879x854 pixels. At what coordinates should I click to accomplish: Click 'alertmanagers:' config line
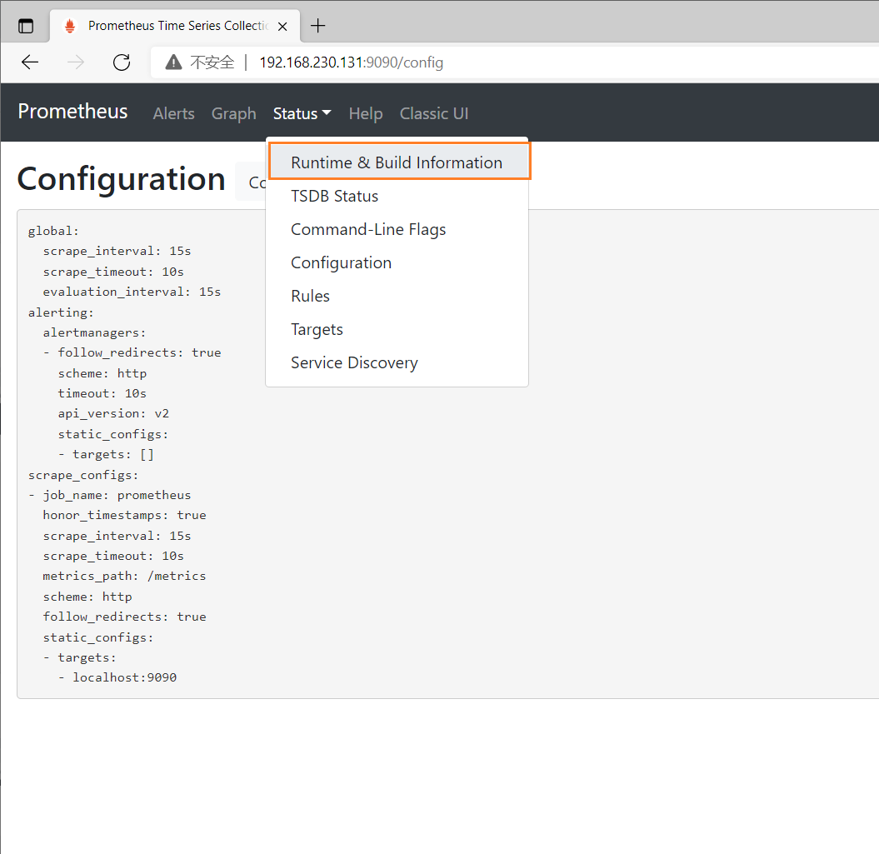[94, 332]
